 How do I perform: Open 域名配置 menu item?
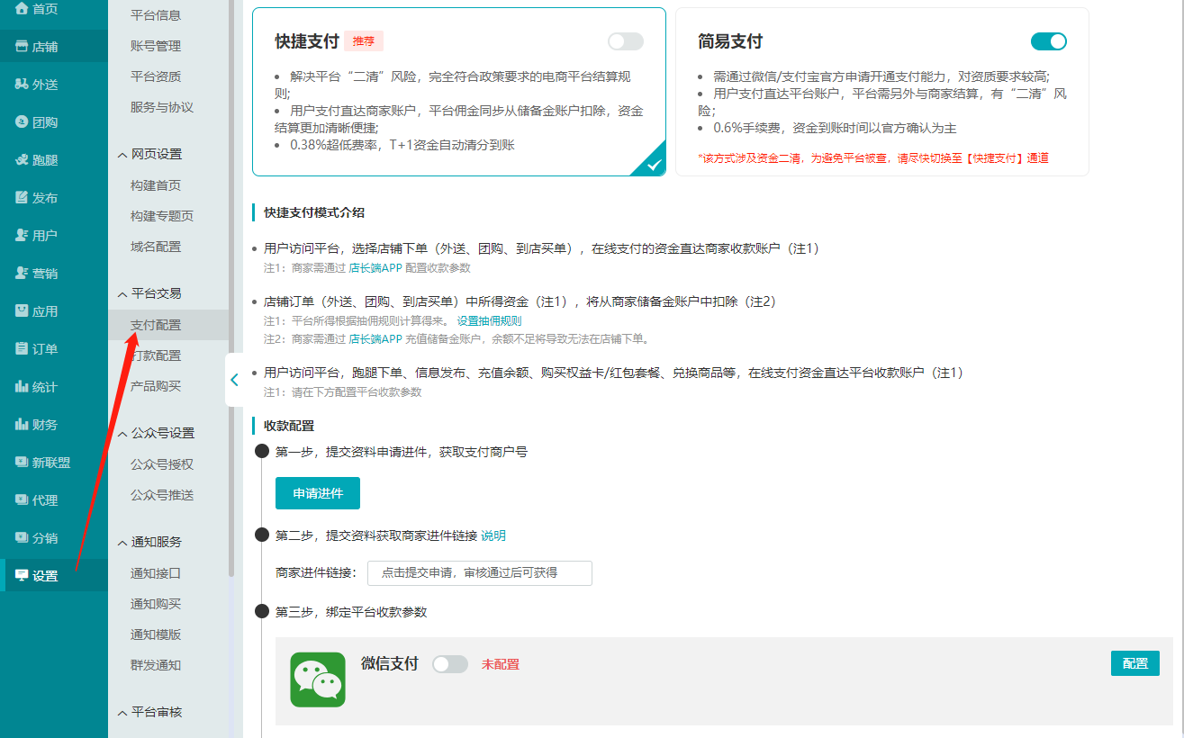(156, 247)
